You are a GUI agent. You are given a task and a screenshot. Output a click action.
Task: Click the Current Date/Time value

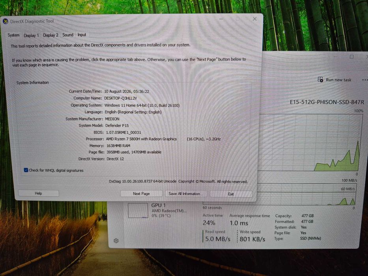(x=127, y=91)
